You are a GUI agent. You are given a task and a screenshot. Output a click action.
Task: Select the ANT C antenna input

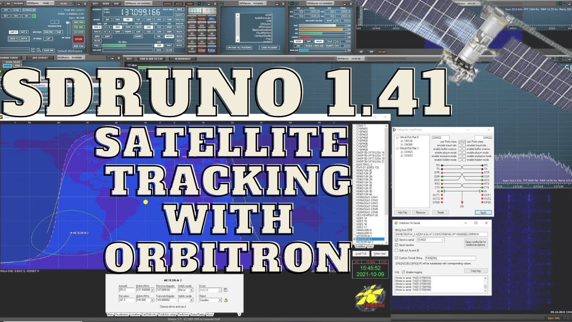tap(13, 32)
